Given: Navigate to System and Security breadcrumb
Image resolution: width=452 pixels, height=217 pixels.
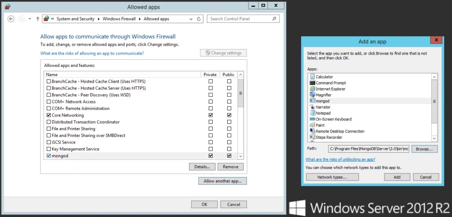Looking at the screenshot, I should tap(75, 19).
